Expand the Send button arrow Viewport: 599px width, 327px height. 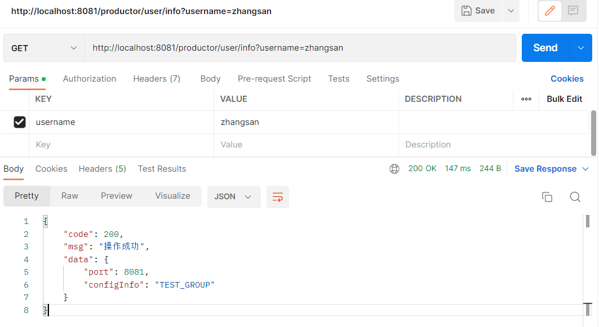[581, 48]
